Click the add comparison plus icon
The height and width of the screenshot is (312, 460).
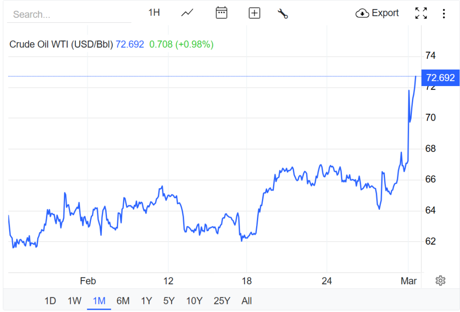point(254,13)
